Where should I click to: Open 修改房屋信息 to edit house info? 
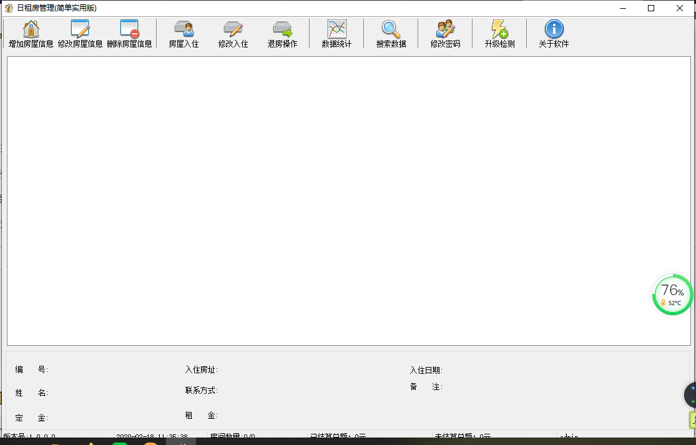(80, 29)
